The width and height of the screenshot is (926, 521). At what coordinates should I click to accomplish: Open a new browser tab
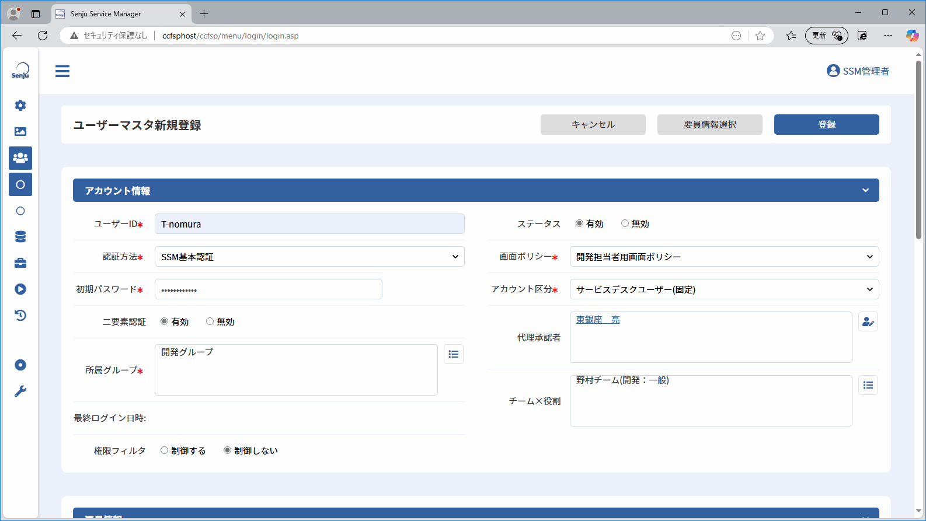point(204,14)
